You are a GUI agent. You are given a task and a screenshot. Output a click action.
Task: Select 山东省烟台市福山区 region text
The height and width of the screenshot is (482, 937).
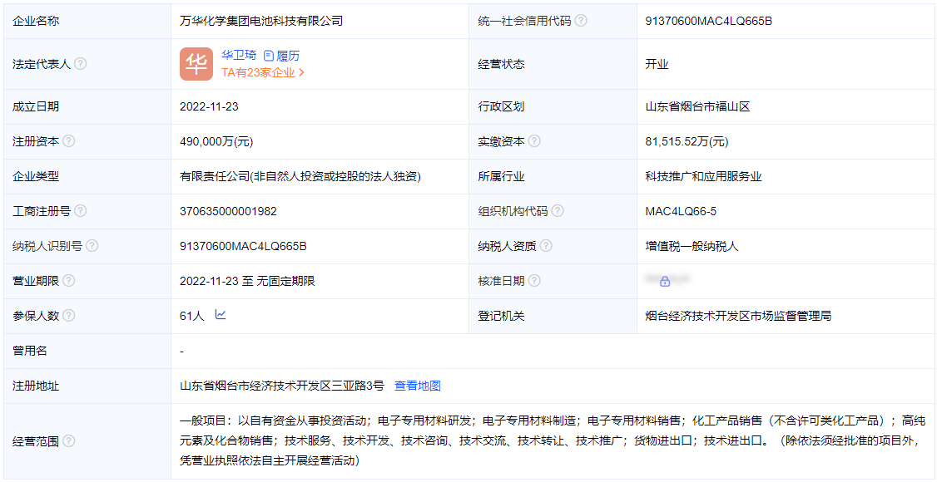coord(697,106)
